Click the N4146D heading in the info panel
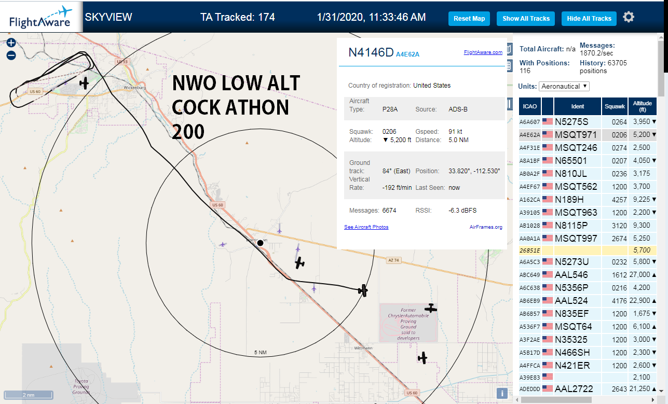 point(371,52)
